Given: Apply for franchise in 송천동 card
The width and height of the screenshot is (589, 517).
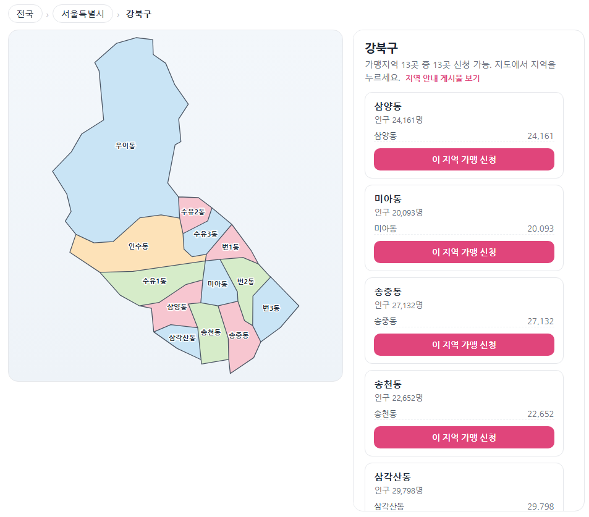Looking at the screenshot, I should [x=464, y=437].
